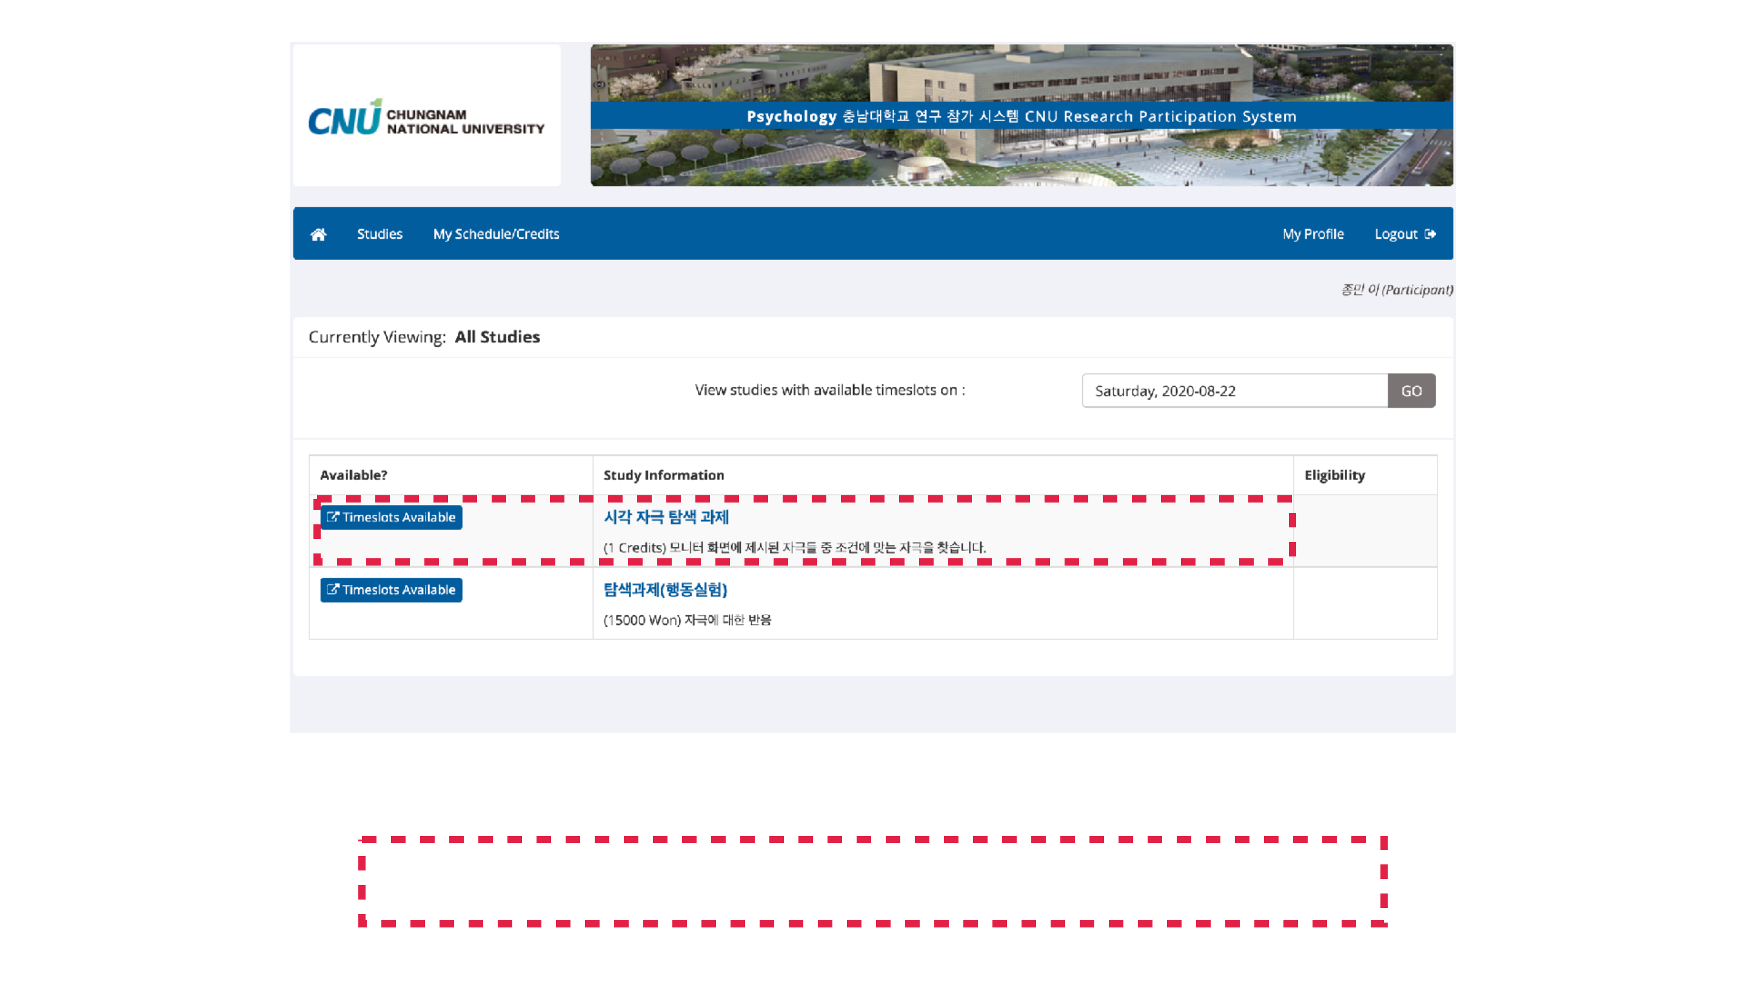Open the 시각 자극 탐색 과제 study link
Screen dimensions: 1746x982
(x=666, y=517)
